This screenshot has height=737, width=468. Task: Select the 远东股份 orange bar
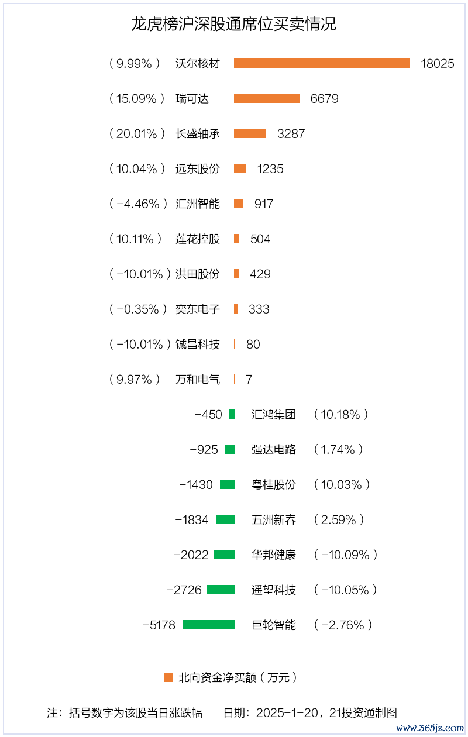click(x=240, y=168)
